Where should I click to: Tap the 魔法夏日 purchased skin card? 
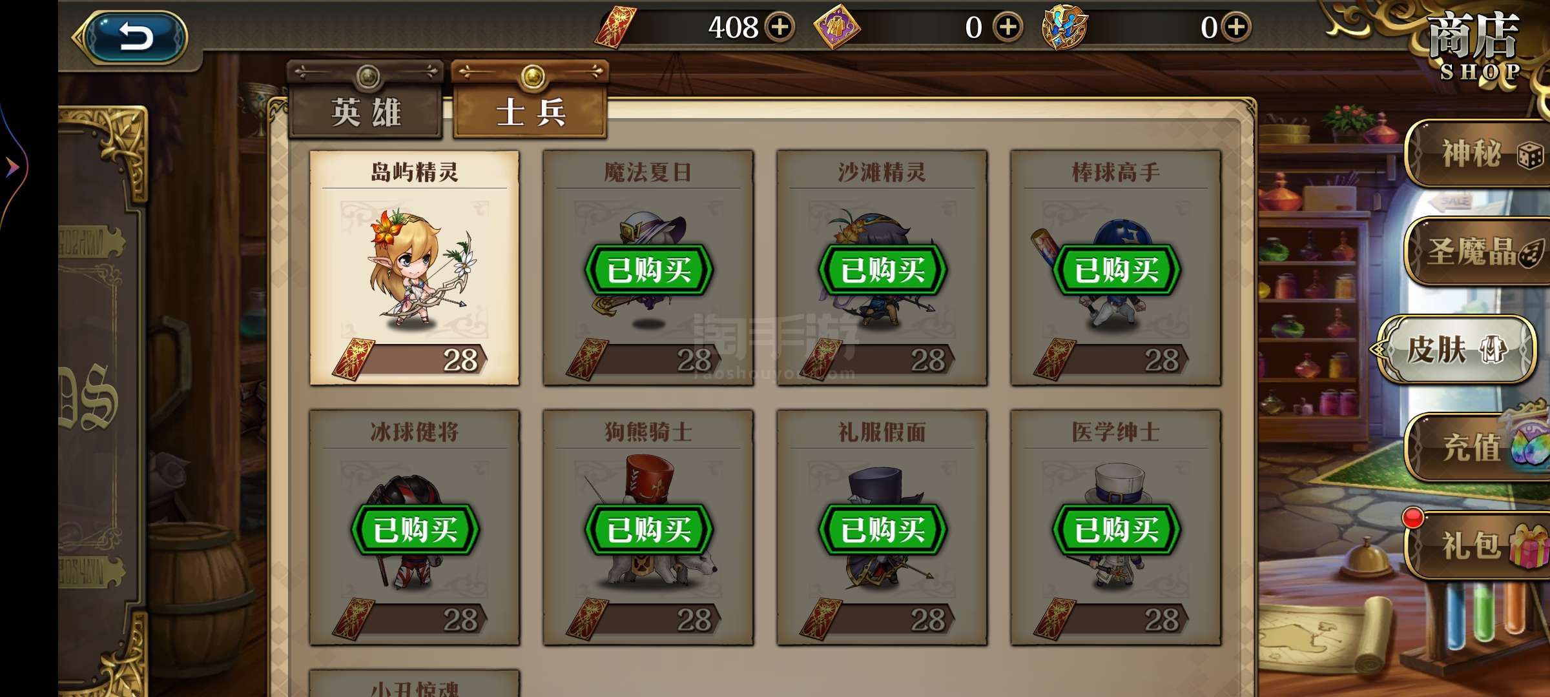click(x=648, y=268)
